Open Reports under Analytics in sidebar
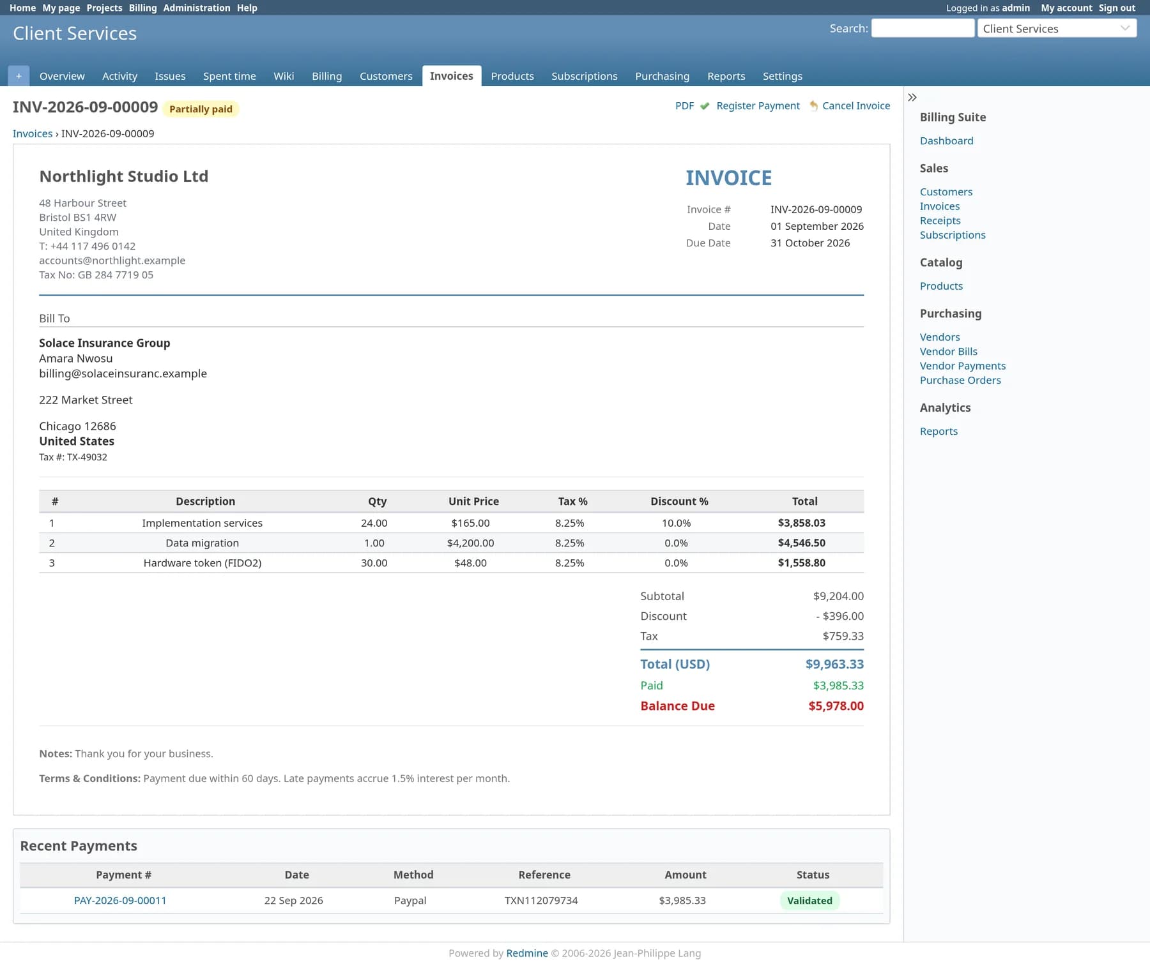Image resolution: width=1150 pixels, height=964 pixels. pos(939,431)
